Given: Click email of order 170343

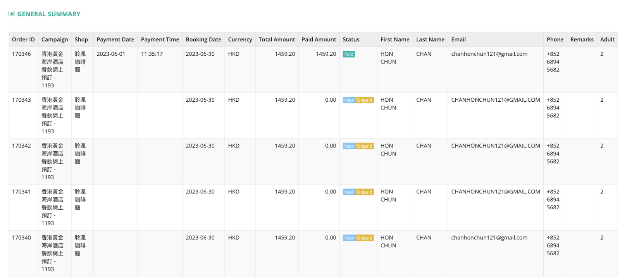Looking at the screenshot, I should (x=496, y=100).
